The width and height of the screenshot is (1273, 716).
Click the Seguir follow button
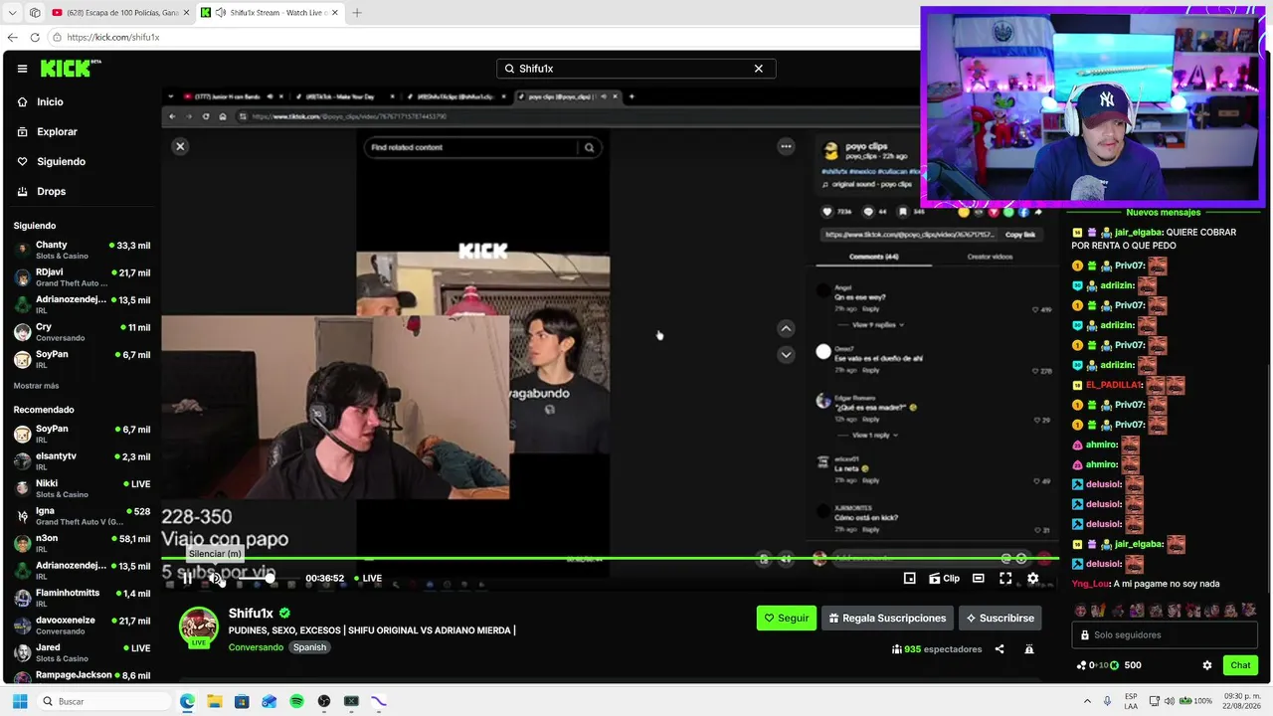coord(787,618)
